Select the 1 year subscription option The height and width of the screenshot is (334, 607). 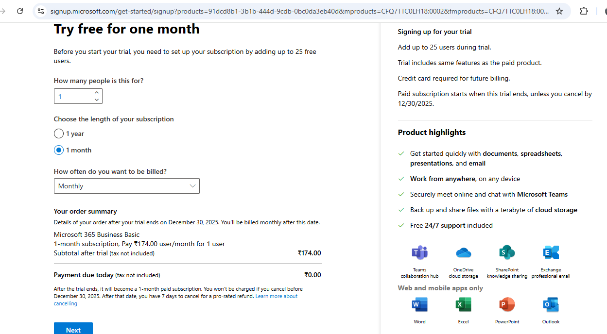pos(59,134)
